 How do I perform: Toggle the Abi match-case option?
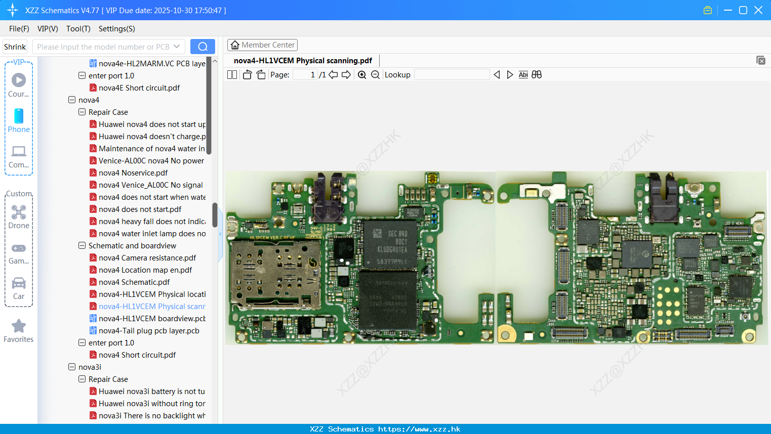[523, 74]
